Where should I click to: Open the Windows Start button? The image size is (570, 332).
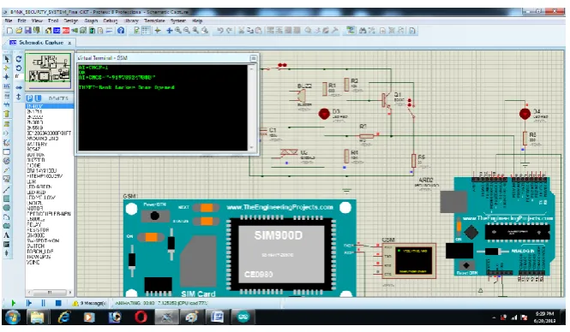13,317
